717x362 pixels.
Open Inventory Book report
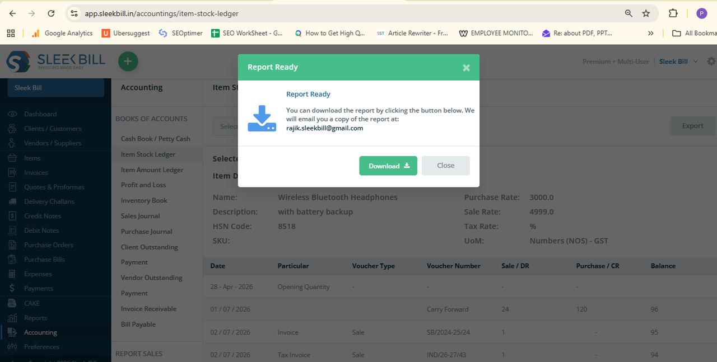click(x=144, y=201)
